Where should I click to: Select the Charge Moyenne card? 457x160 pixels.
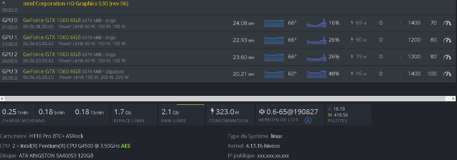point(55,115)
